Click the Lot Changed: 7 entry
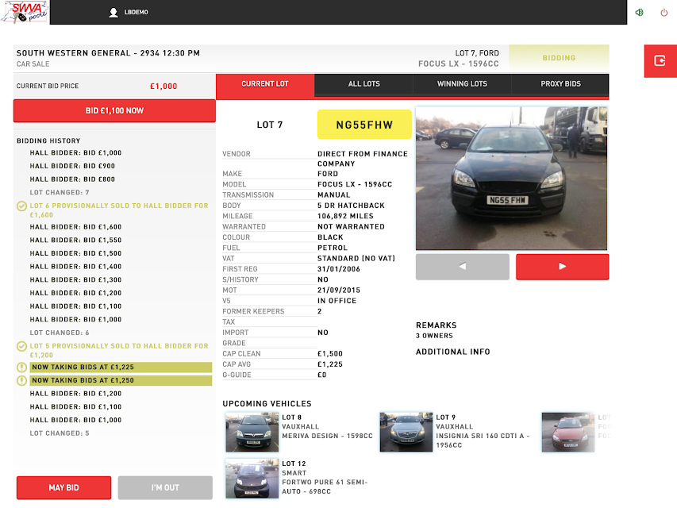This screenshot has width=677, height=508. (60, 193)
